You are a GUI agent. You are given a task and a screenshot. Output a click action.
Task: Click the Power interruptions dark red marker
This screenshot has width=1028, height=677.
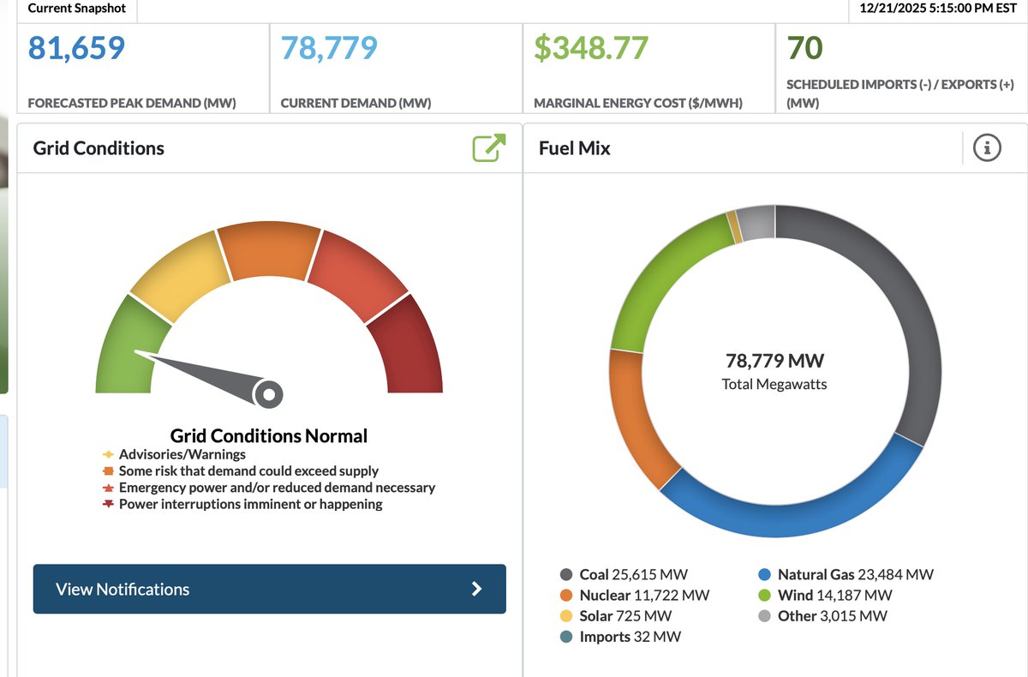coord(108,504)
